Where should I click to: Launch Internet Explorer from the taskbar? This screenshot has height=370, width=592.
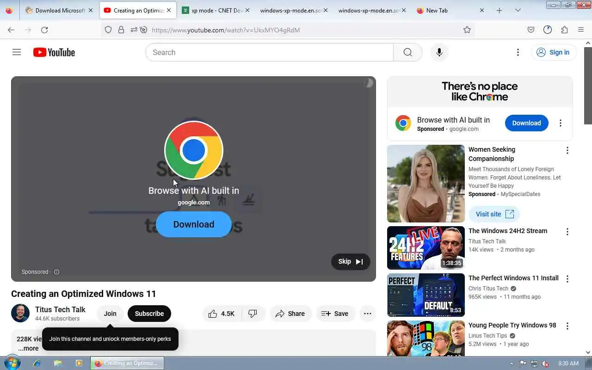click(x=37, y=364)
